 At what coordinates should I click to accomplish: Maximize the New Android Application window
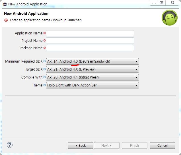pyautogui.click(x=162, y=3)
